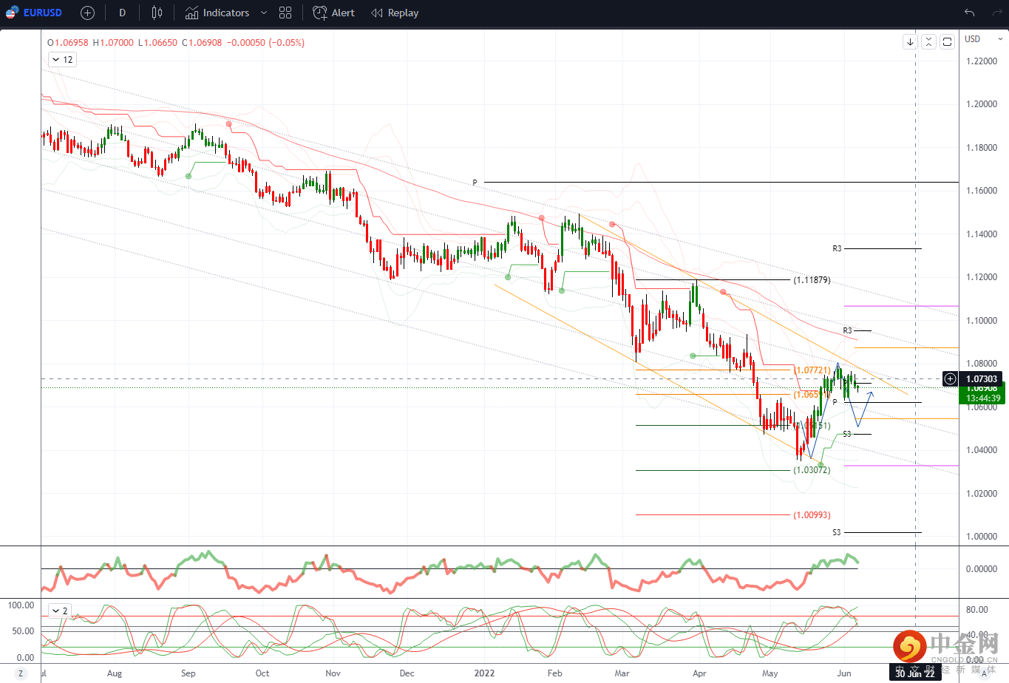The height and width of the screenshot is (683, 1009).
Task: Add a symbol with the plus-circle icon
Action: point(87,13)
